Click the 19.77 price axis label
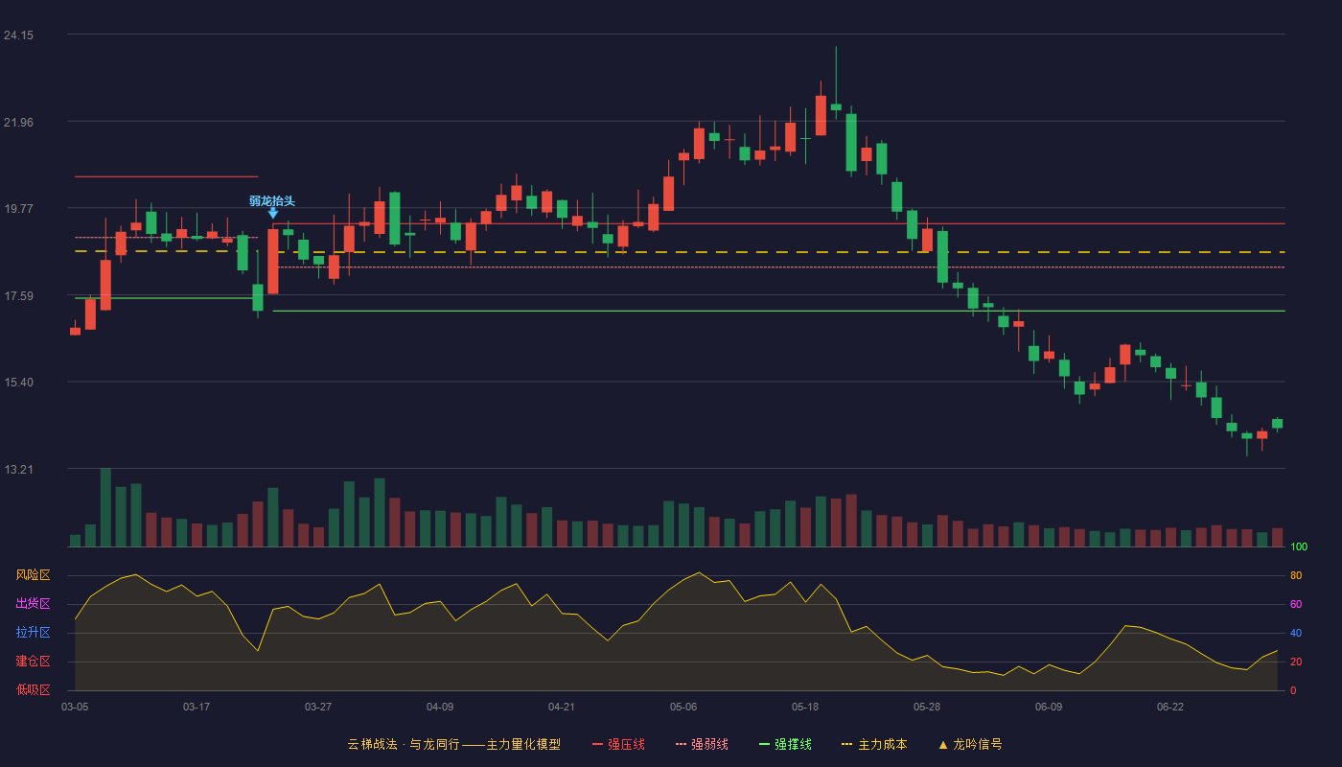The height and width of the screenshot is (767, 1342). tap(18, 209)
